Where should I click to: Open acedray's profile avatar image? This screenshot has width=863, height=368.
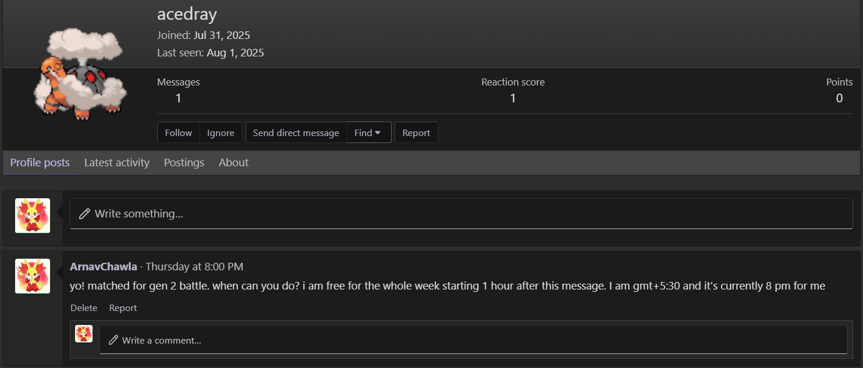pyautogui.click(x=80, y=74)
